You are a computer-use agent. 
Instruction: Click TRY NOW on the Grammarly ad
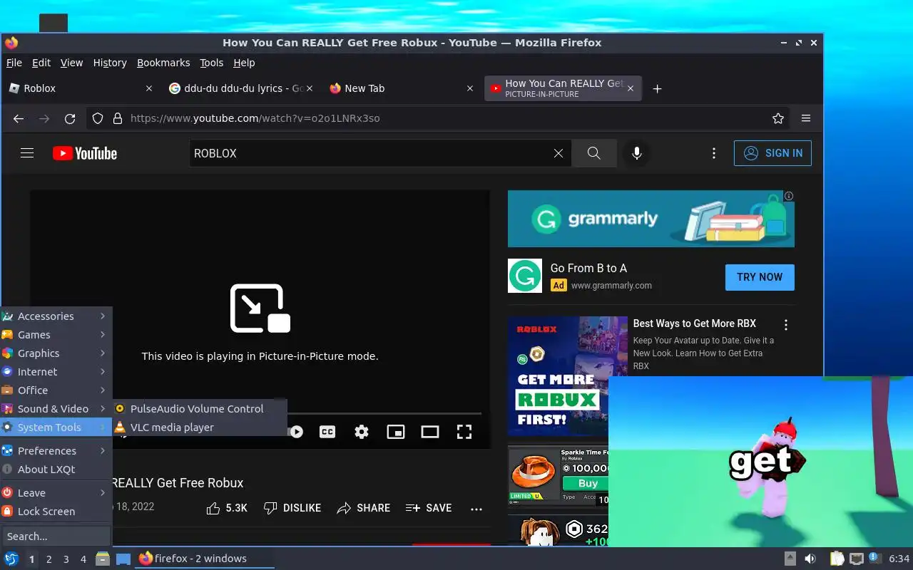760,277
